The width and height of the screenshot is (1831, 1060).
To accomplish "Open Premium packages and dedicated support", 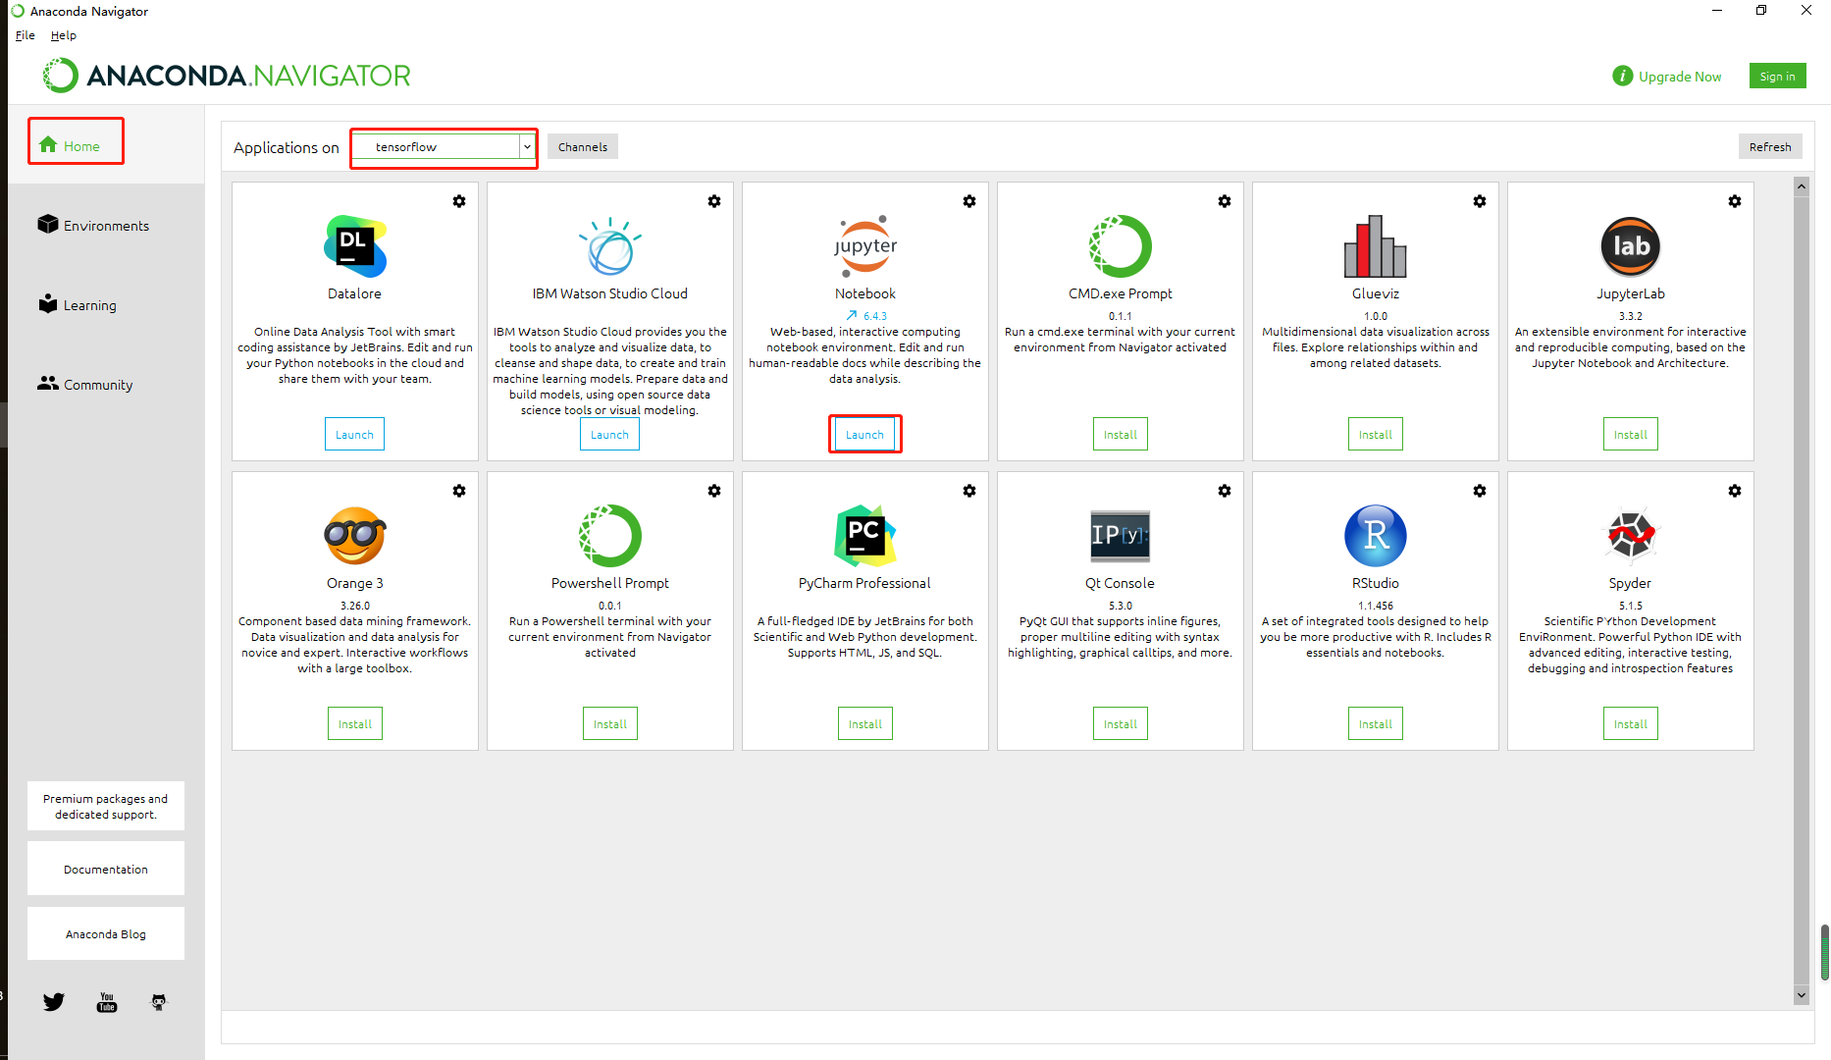I will tap(106, 806).
